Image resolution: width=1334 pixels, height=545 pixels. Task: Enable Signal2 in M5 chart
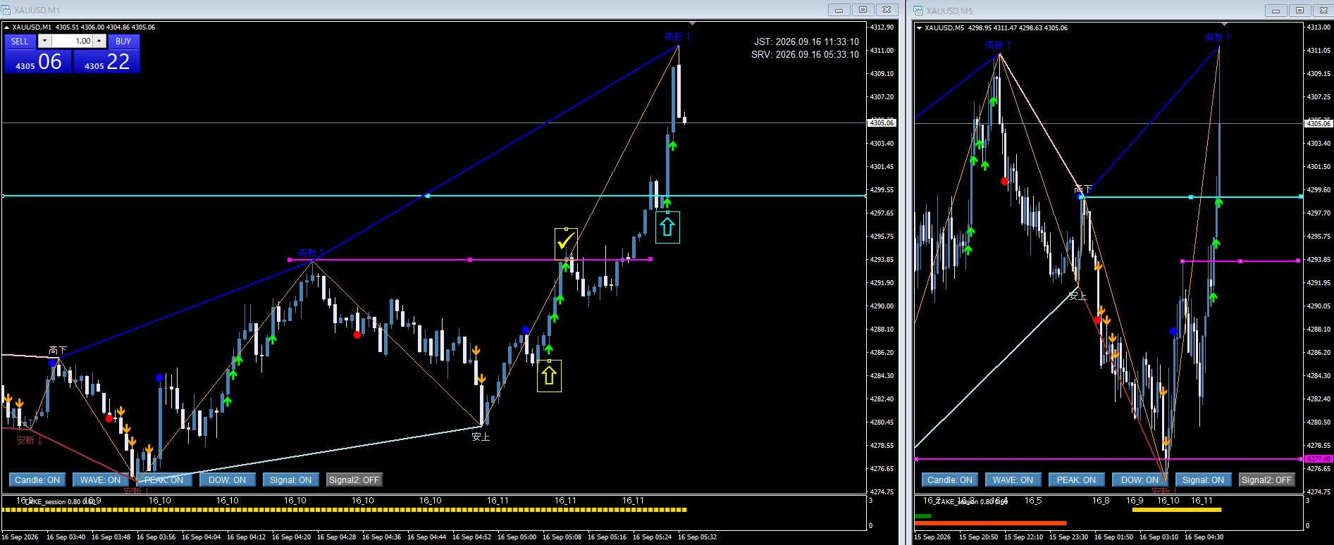tap(1267, 480)
